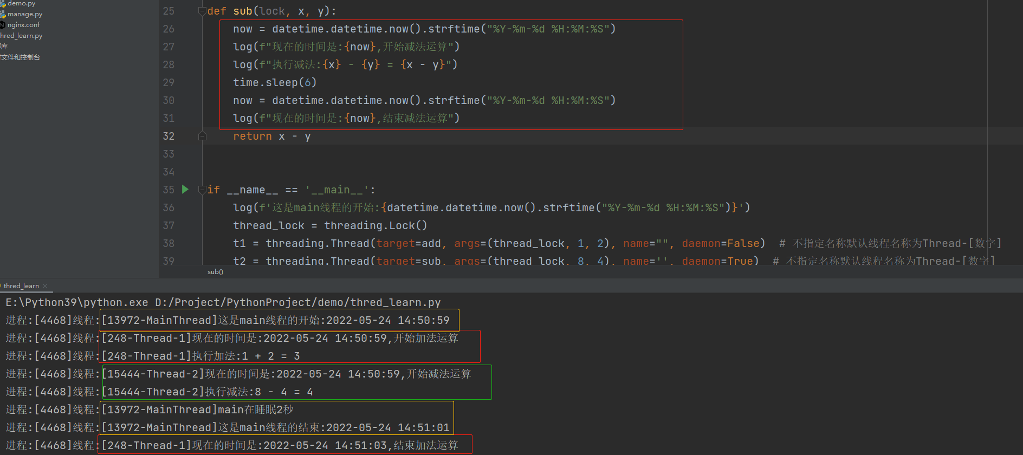The height and width of the screenshot is (455, 1023).
Task: Click line number 25 in the gutter
Action: pos(169,11)
